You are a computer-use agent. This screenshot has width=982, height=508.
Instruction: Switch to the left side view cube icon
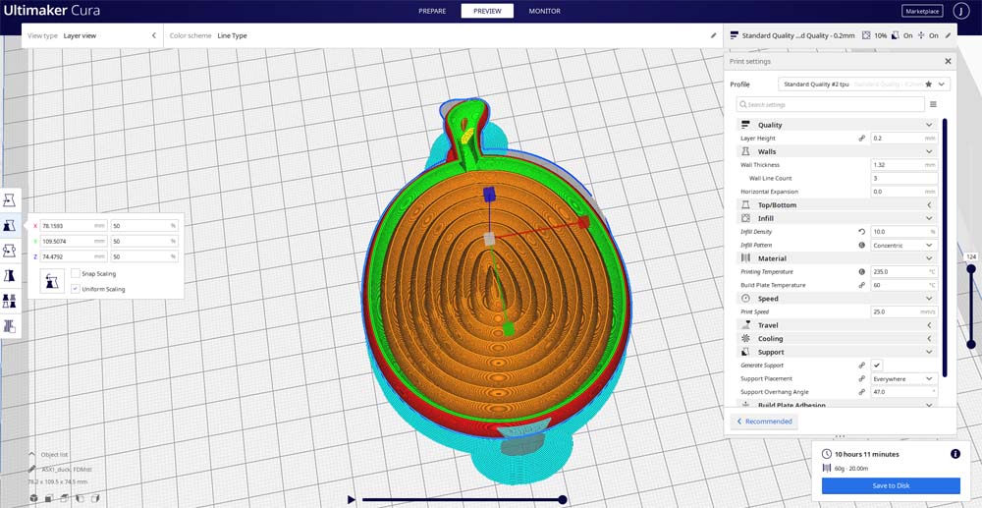click(x=80, y=498)
